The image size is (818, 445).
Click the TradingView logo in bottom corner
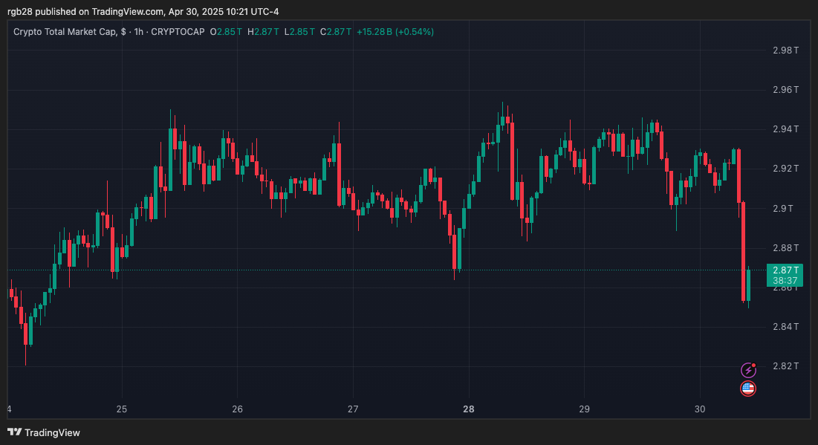(44, 432)
